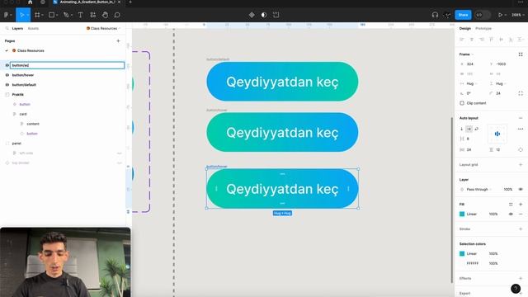Image resolution: width=528 pixels, height=297 pixels.
Task: Click the individual padding icon
Action: click(521, 149)
